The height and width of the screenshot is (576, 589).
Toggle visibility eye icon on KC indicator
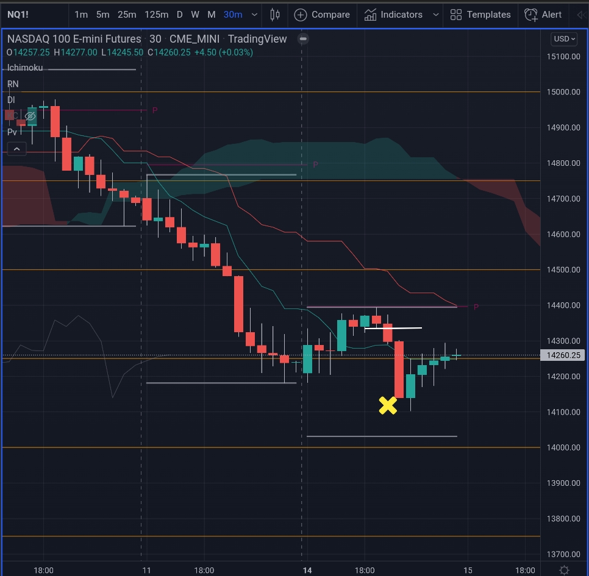point(30,116)
